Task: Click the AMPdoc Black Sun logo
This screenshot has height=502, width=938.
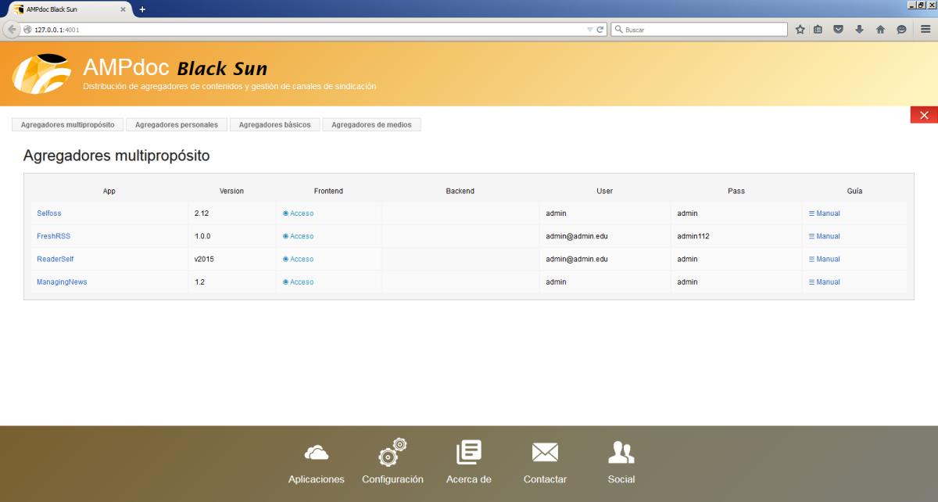Action: 41,74
